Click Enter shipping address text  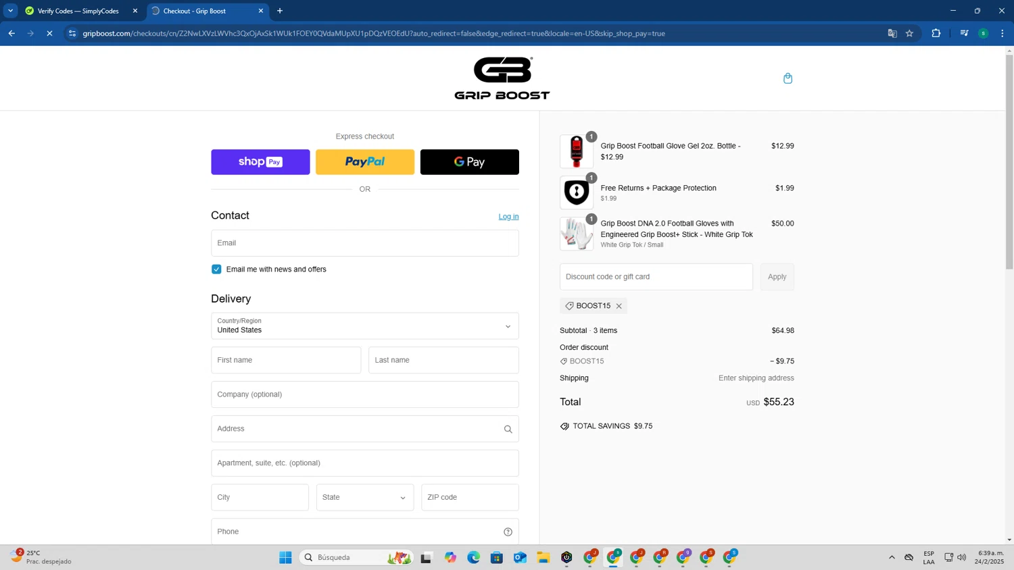click(x=756, y=378)
